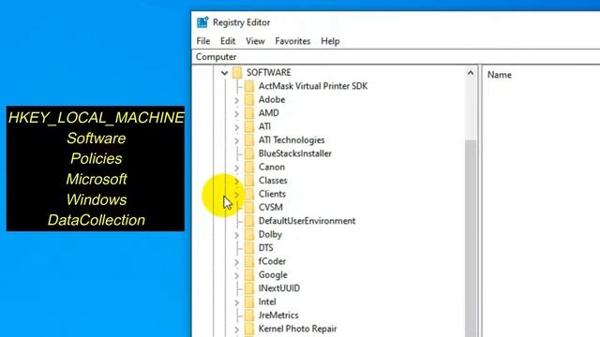Screen dimensions: 600x337
Task: Click the tree pane scroll up arrow
Action: click(471, 73)
